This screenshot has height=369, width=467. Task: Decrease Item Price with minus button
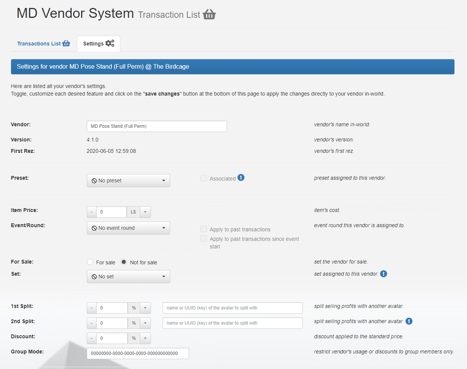pos(92,212)
